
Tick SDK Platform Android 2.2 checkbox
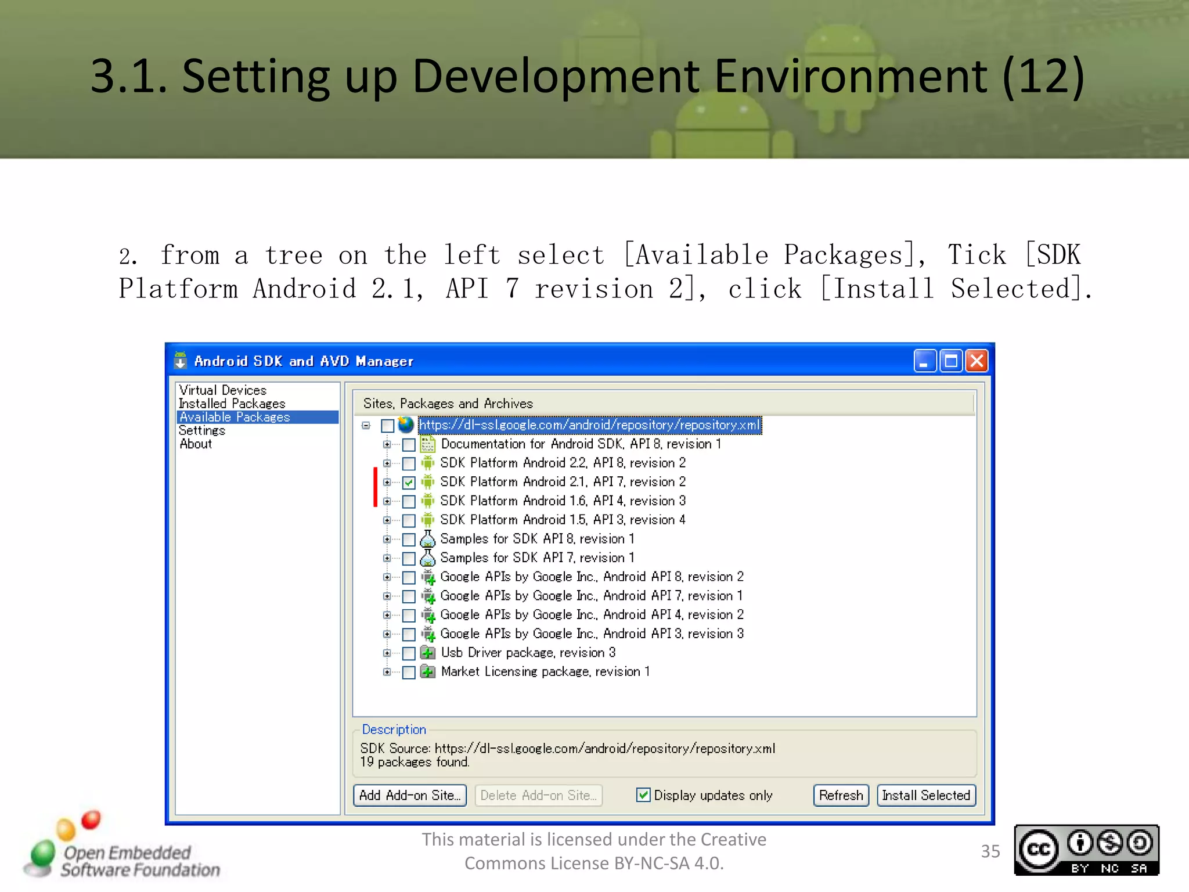[x=409, y=464]
